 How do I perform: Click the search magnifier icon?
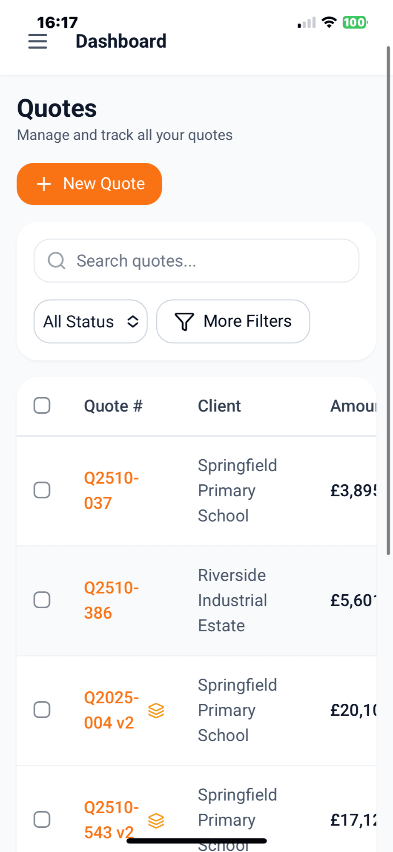[x=57, y=261]
